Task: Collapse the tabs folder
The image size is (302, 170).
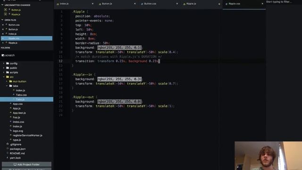Action: [x=7, y=86]
